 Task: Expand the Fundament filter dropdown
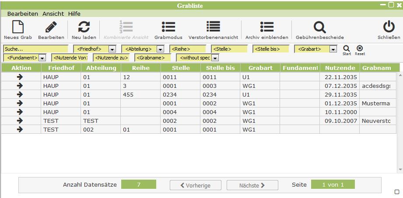point(42,58)
